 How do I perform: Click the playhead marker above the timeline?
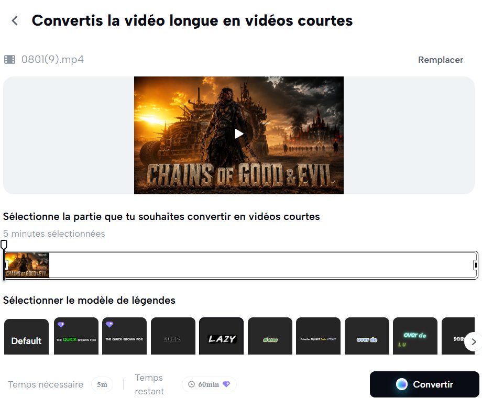[x=4, y=245]
